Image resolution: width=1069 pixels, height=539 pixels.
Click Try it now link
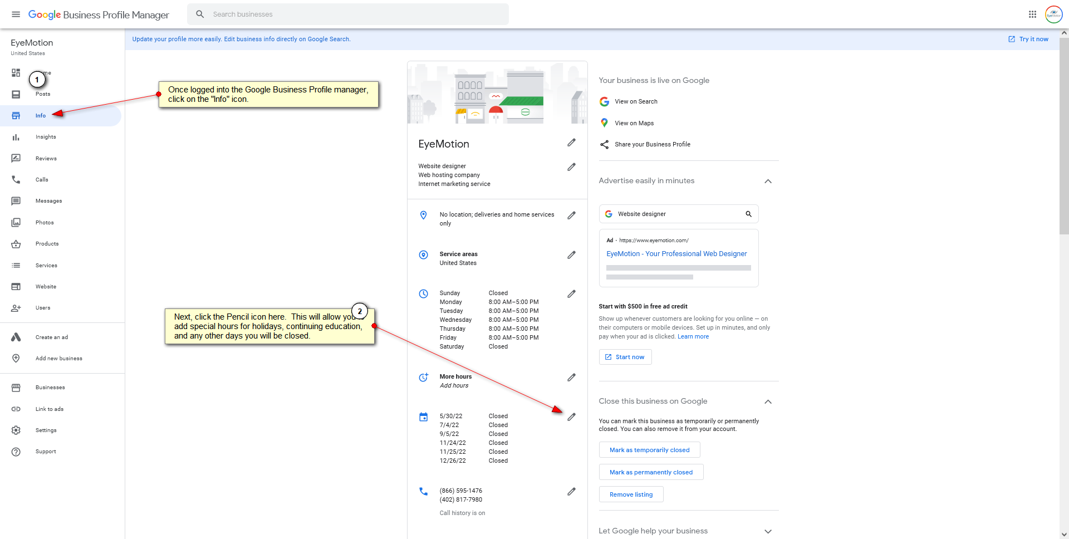(1028, 40)
